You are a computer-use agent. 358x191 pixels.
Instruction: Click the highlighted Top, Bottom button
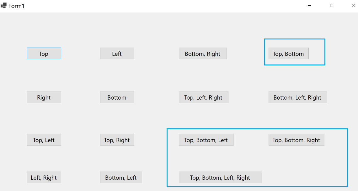(x=288, y=53)
